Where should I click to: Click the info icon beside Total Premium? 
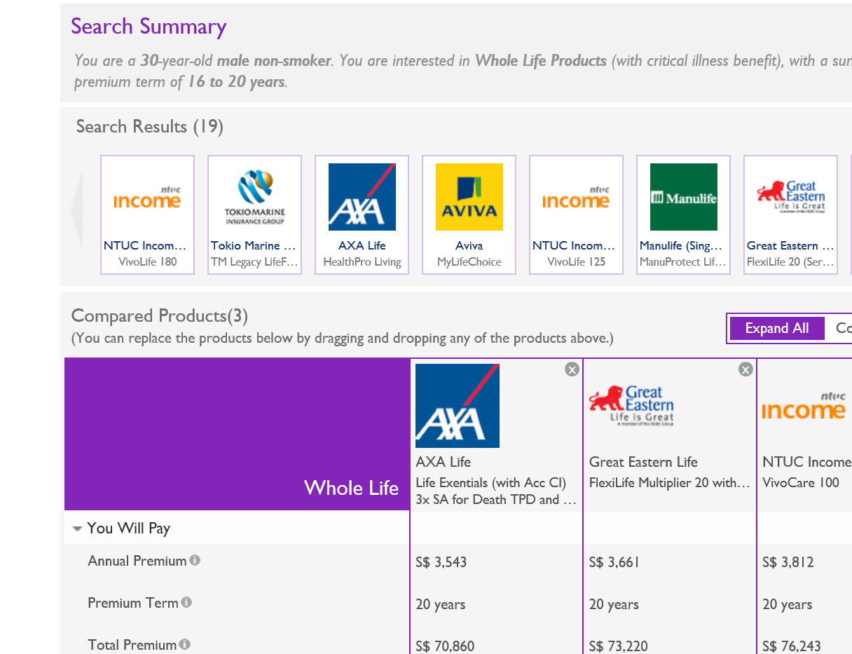pyautogui.click(x=184, y=644)
